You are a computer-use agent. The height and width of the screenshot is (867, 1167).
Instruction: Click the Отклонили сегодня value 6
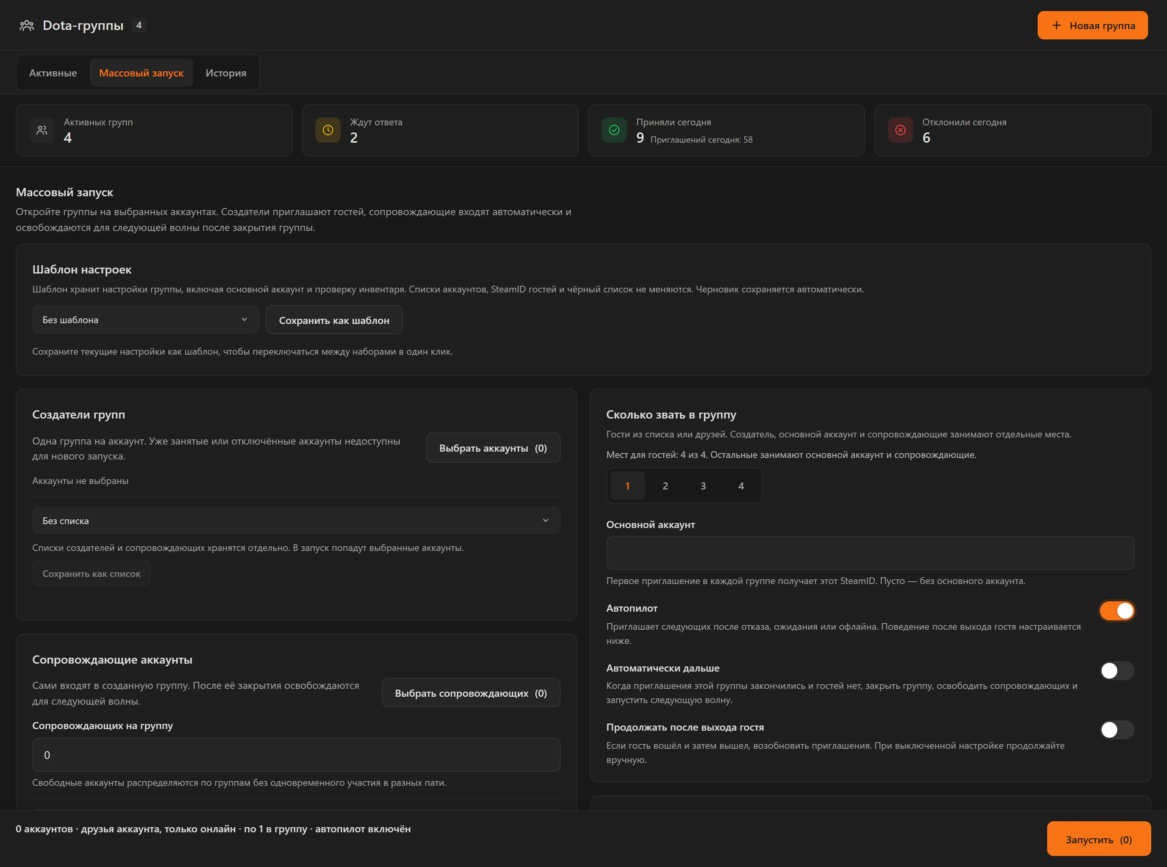click(927, 138)
